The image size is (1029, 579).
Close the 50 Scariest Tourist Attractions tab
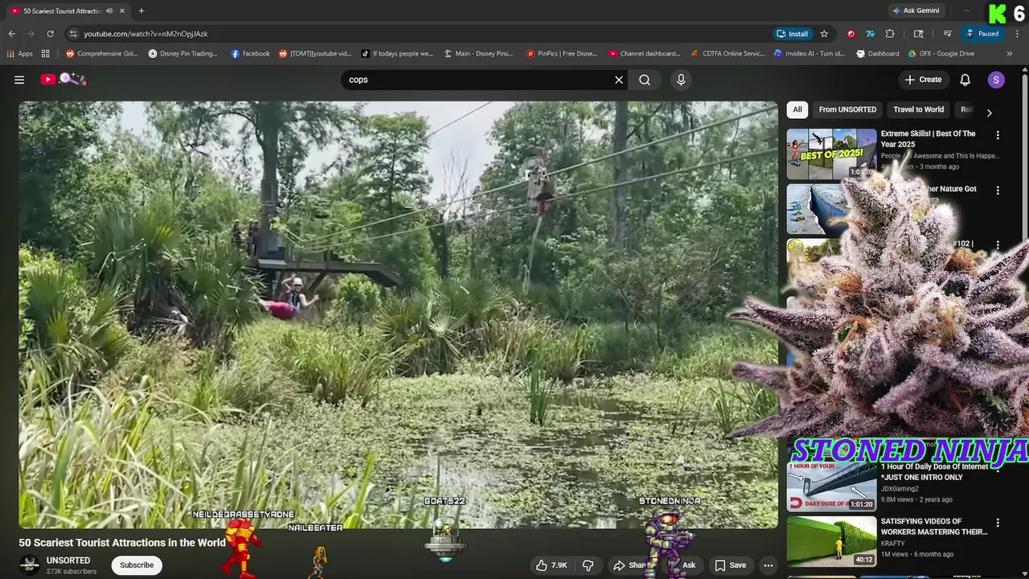coord(122,10)
